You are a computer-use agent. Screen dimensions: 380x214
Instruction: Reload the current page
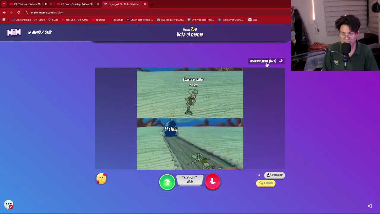point(18,12)
